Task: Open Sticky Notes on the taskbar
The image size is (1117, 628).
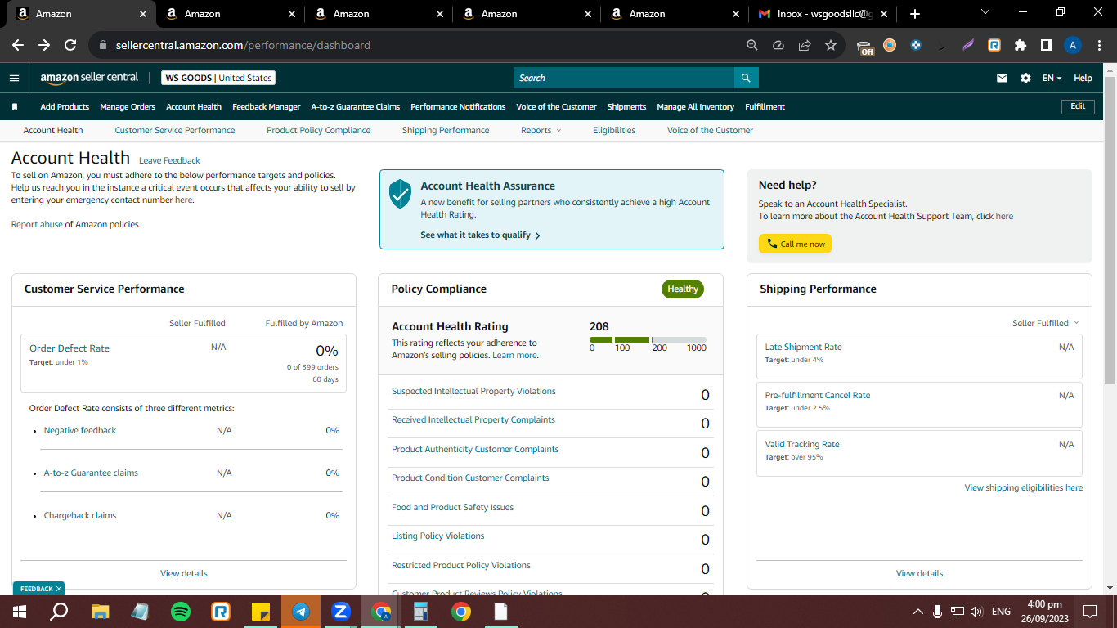Action: [261, 611]
